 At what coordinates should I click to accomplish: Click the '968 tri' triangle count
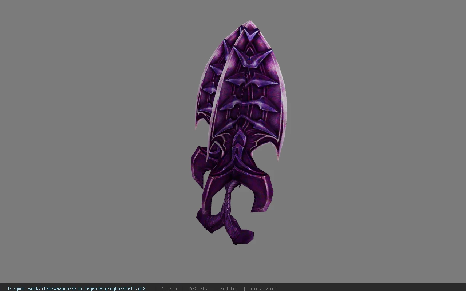[x=229, y=288]
